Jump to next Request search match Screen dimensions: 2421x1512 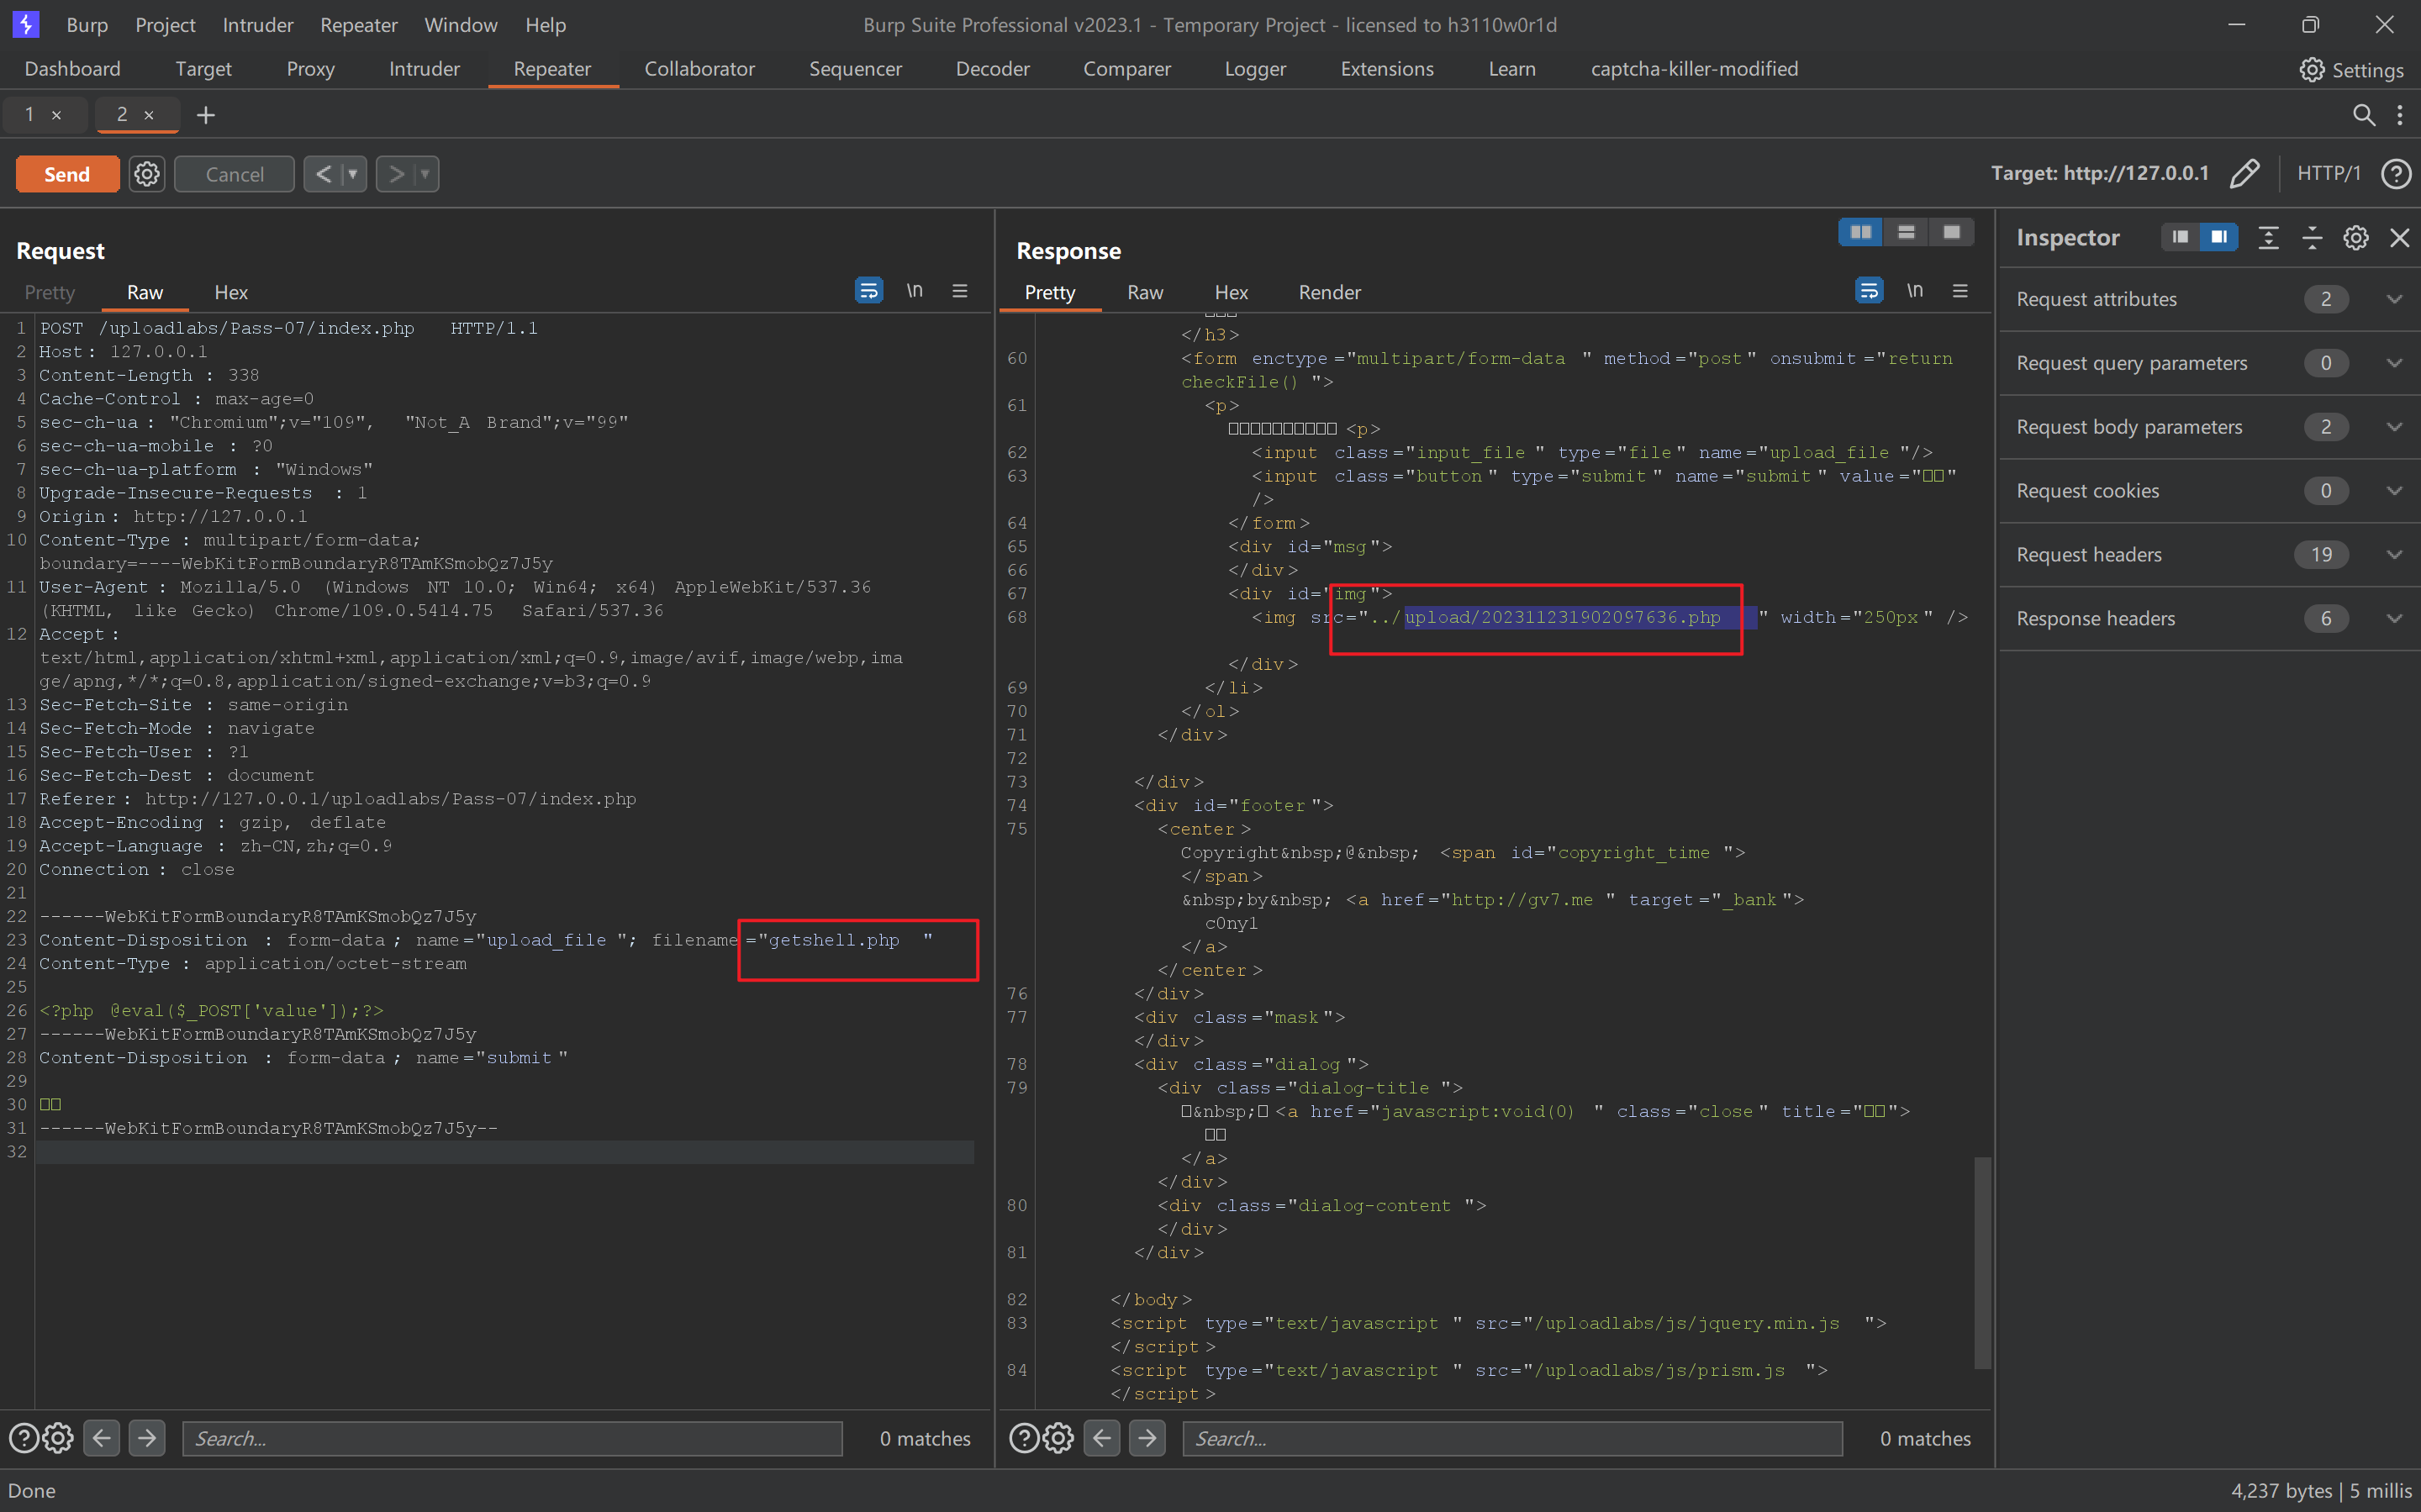click(147, 1438)
